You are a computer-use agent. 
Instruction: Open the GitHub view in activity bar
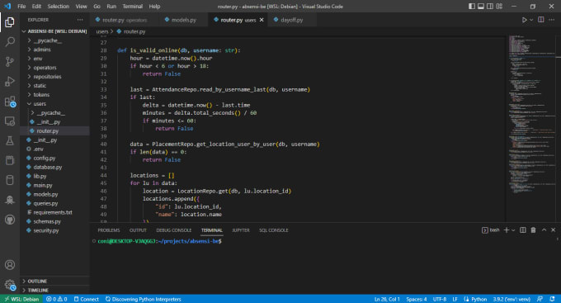pyautogui.click(x=10, y=219)
